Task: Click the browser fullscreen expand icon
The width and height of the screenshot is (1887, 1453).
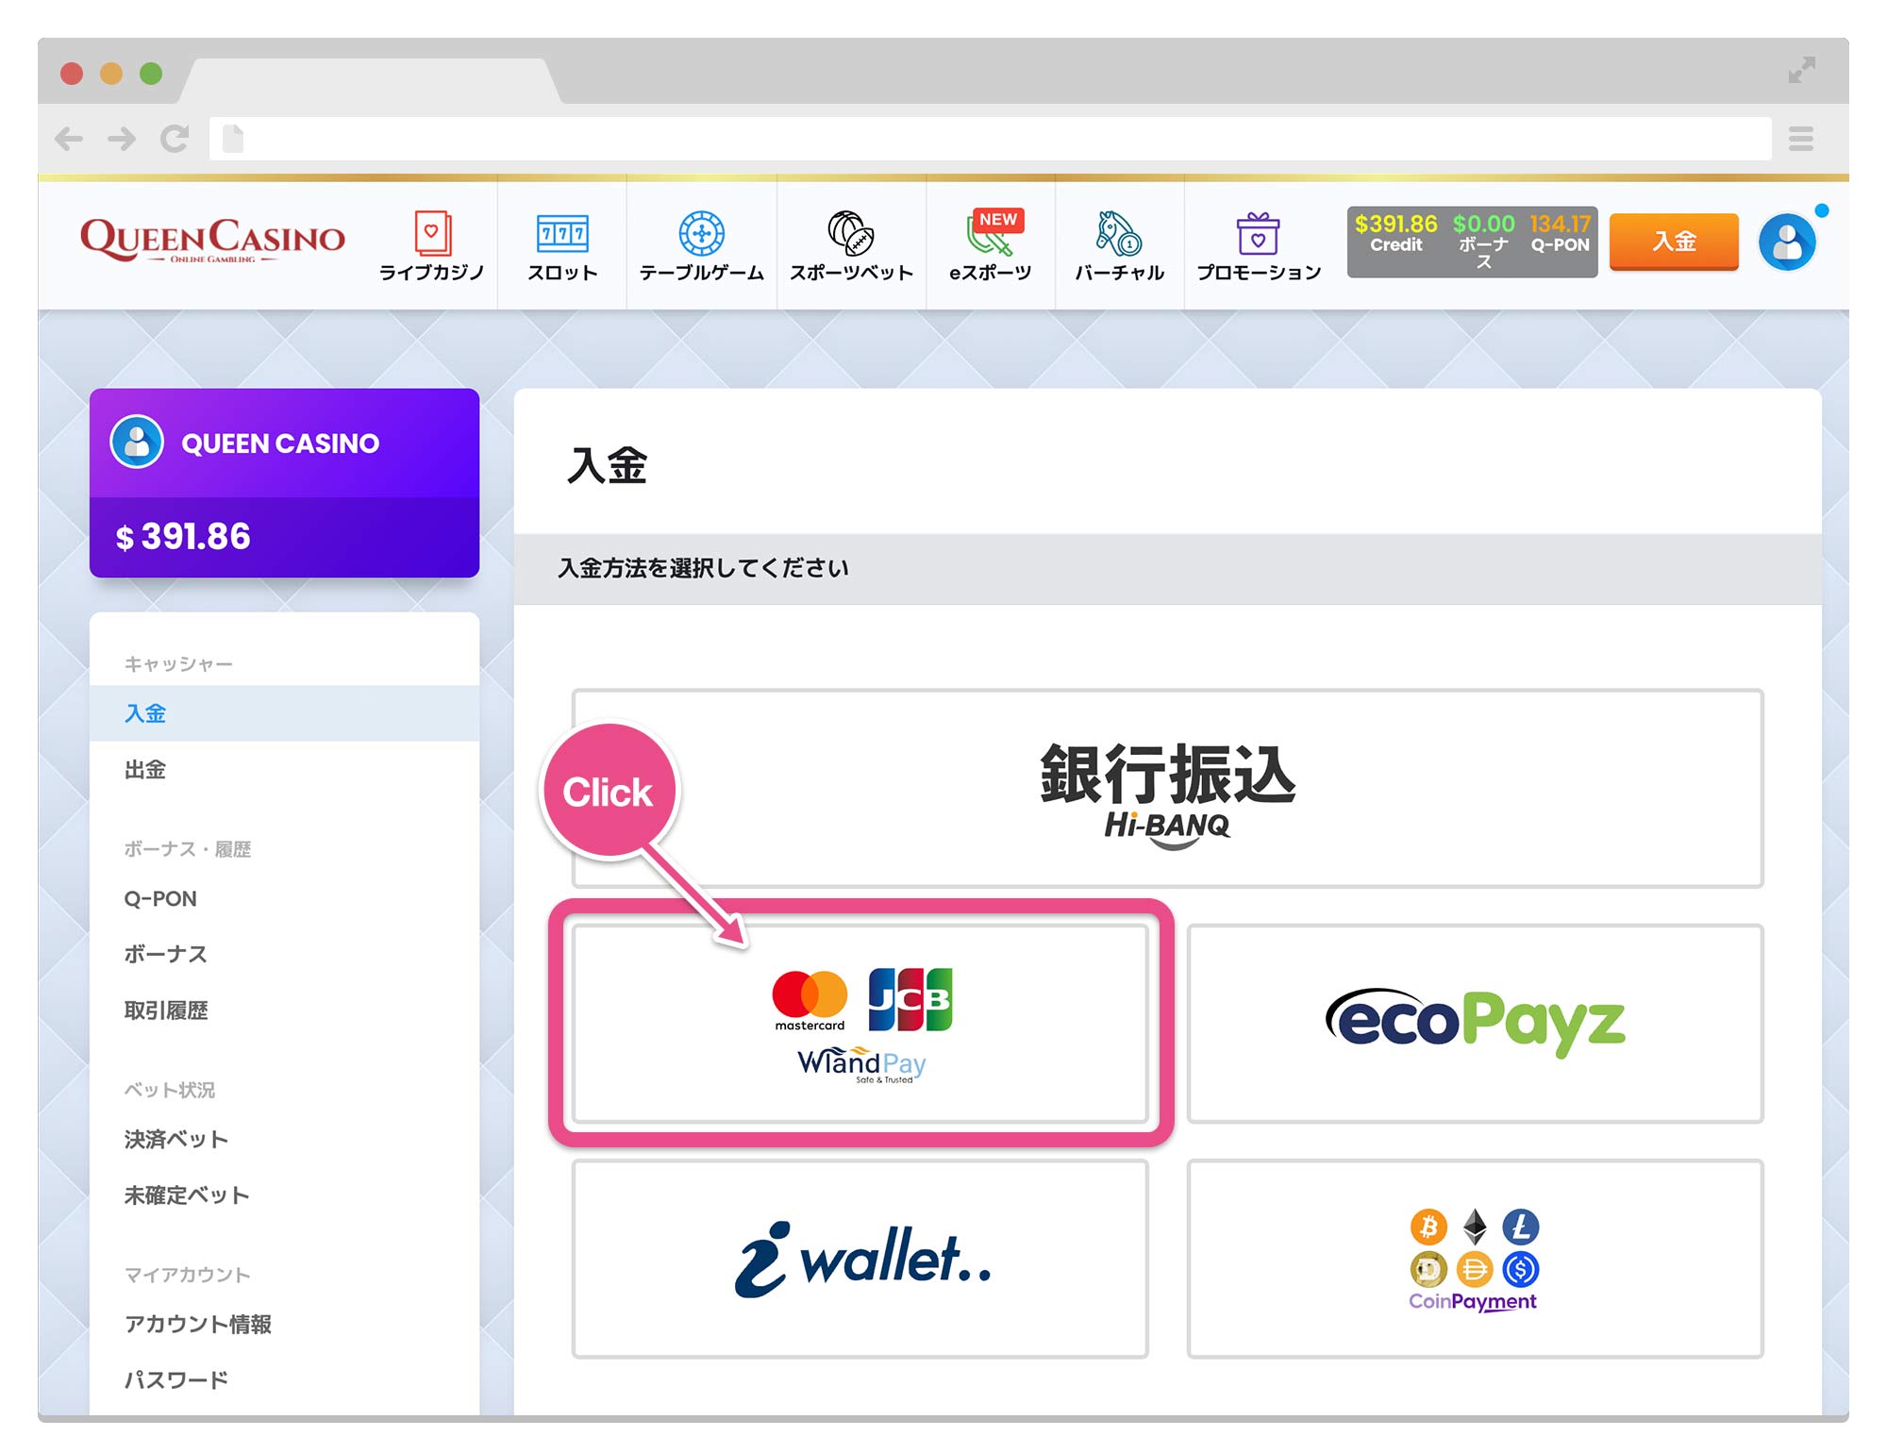Action: pyautogui.click(x=1802, y=70)
